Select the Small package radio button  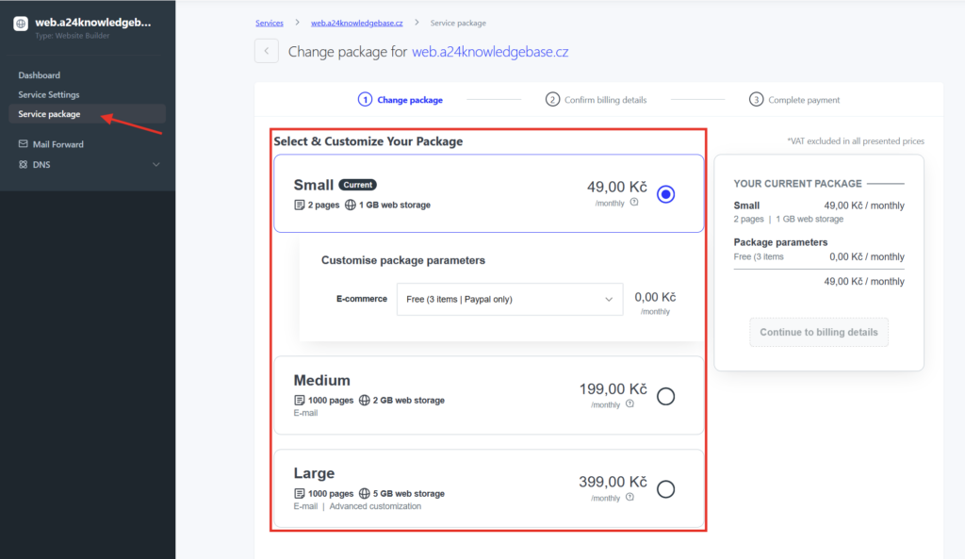point(665,194)
